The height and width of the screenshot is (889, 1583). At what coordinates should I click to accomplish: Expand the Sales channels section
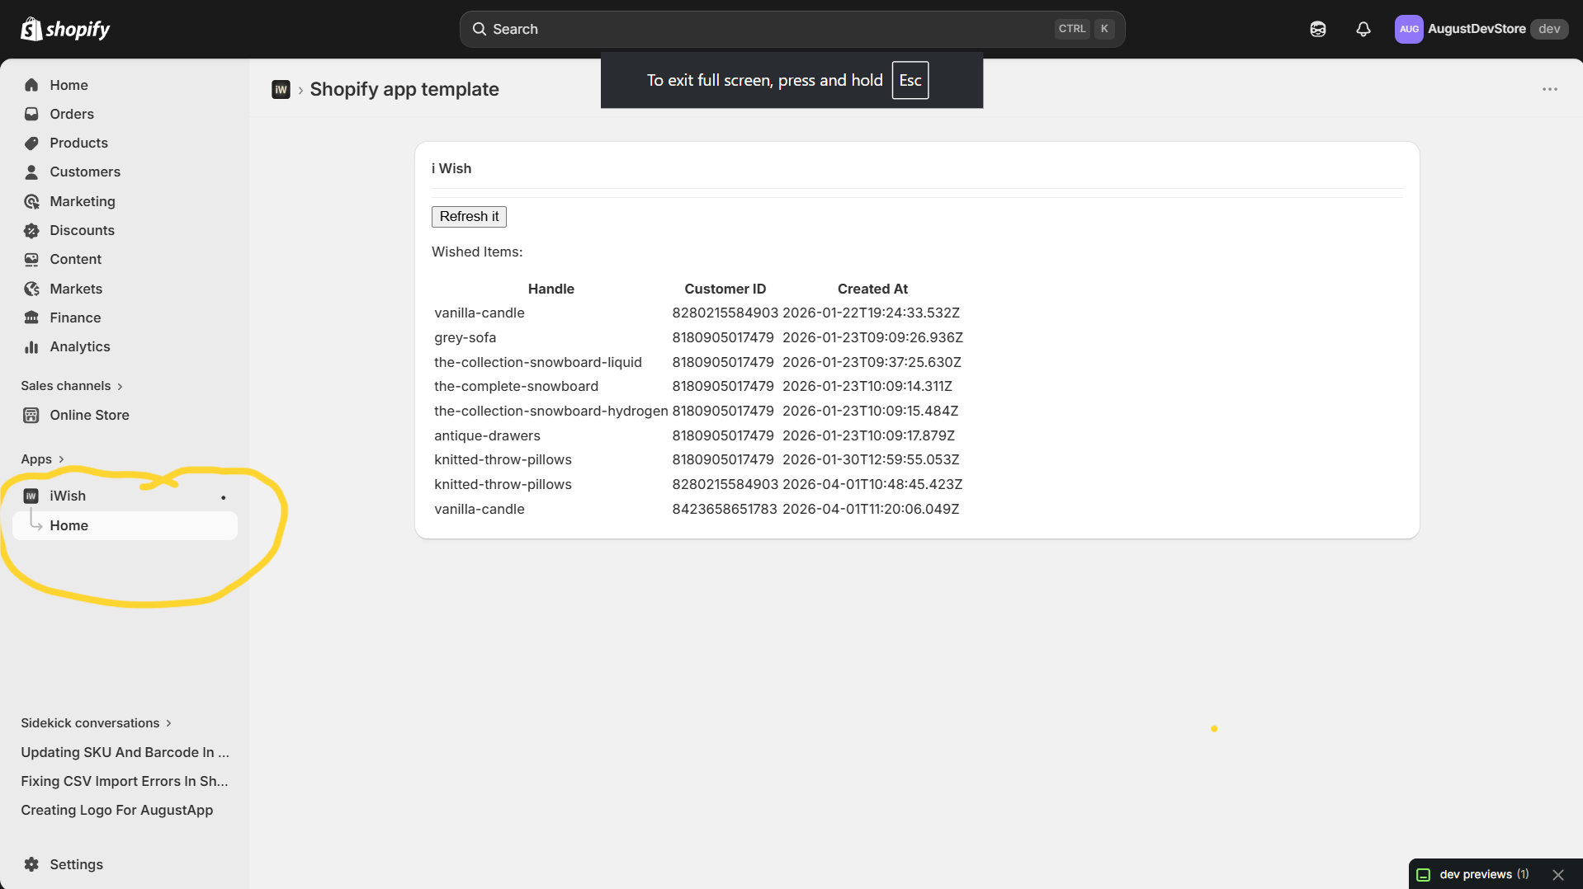[72, 386]
